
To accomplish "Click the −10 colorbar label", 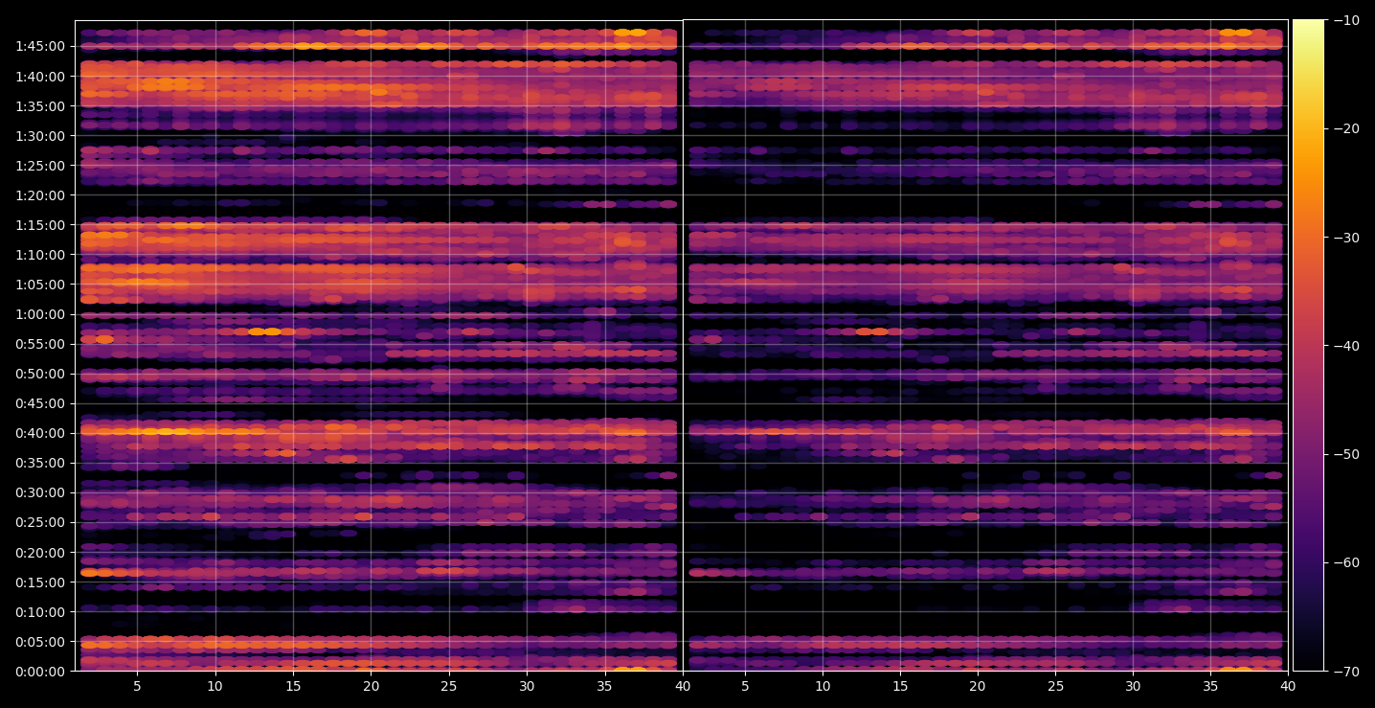I will [1345, 20].
